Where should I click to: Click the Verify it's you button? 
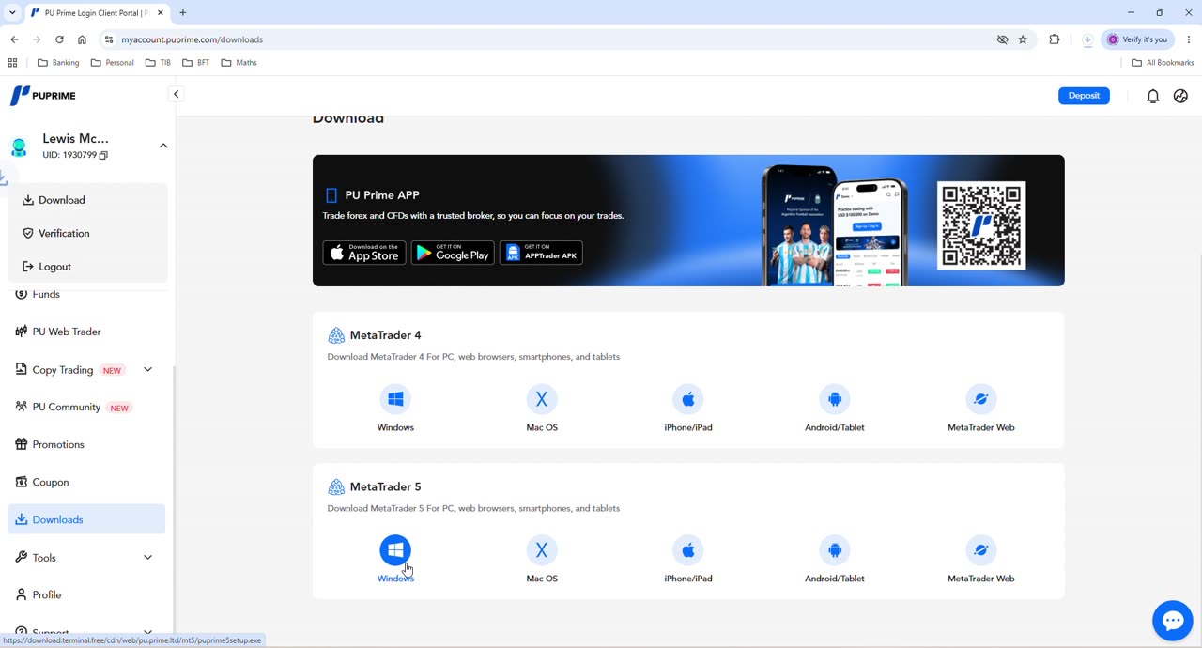point(1138,39)
